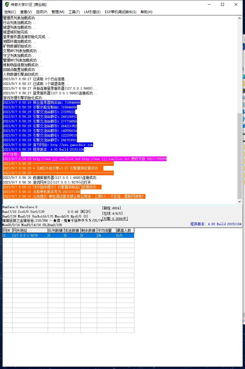Click the 0:0:48 [M][F] uptime text
The width and height of the screenshot is (245, 369).
[79, 212]
